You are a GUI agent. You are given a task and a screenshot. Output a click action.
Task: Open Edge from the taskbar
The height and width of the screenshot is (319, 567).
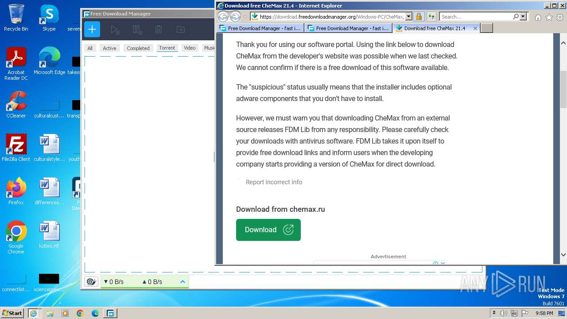coord(95,313)
